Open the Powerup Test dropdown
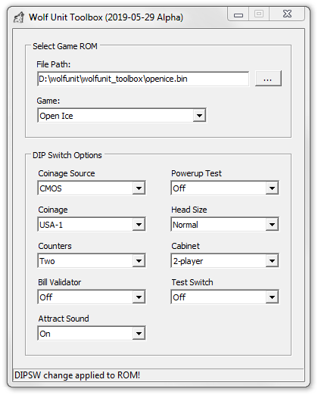The height and width of the screenshot is (398, 318). click(225, 188)
